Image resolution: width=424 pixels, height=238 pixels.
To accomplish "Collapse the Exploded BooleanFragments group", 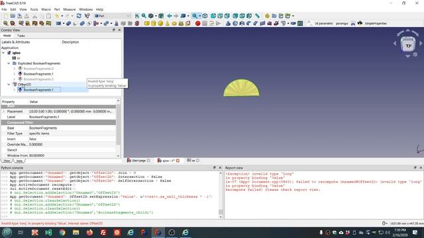I will coord(9,63).
